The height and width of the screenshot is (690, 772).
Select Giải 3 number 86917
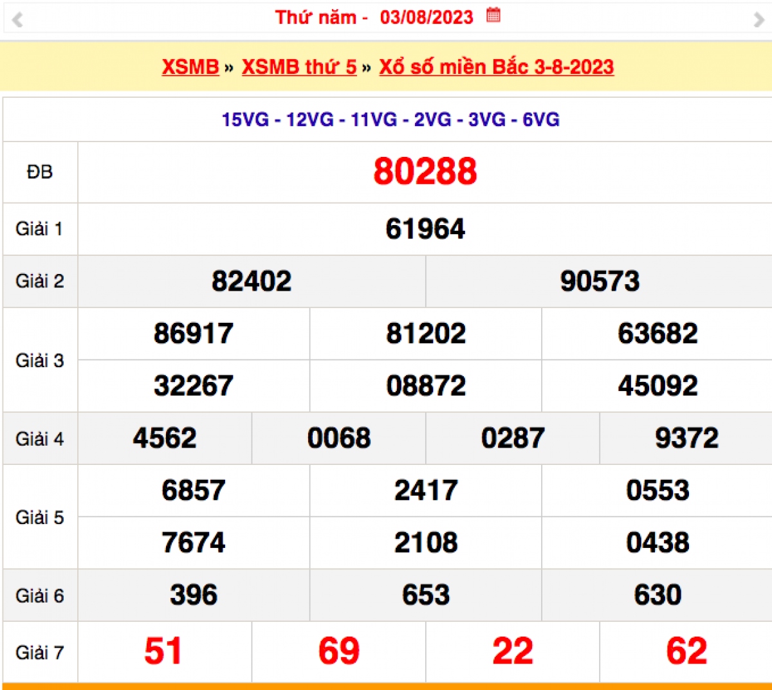click(x=194, y=333)
